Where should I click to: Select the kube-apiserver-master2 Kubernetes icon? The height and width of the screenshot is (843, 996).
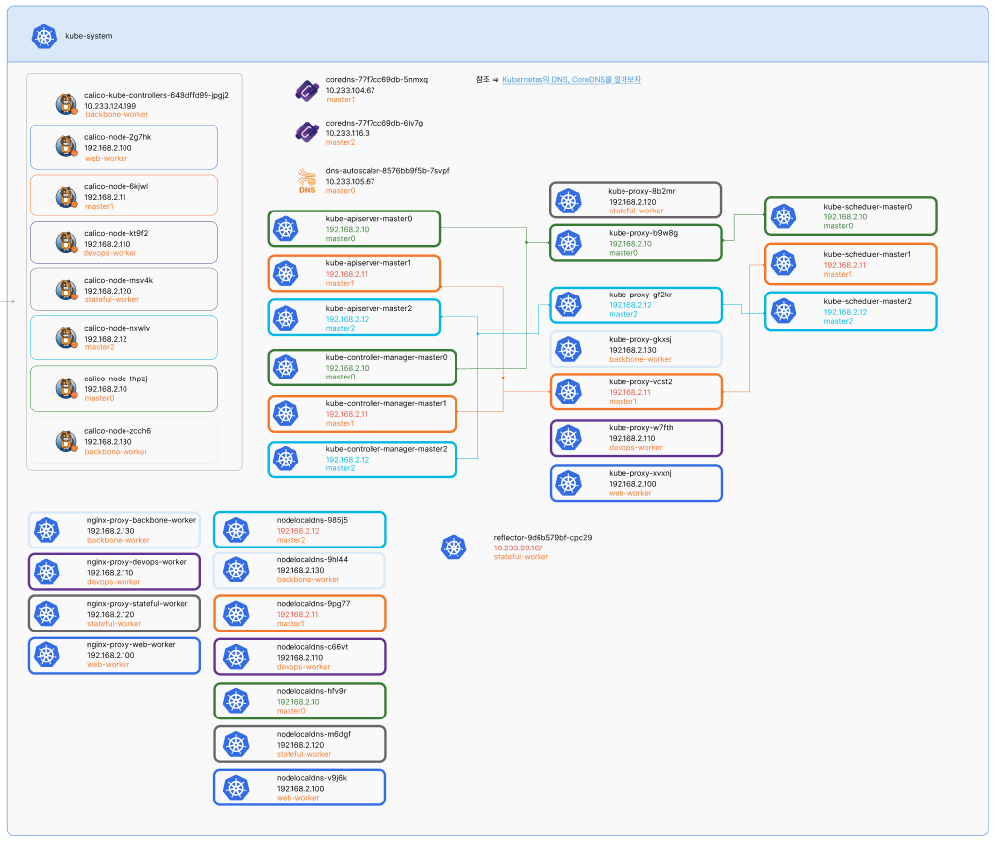[x=286, y=319]
